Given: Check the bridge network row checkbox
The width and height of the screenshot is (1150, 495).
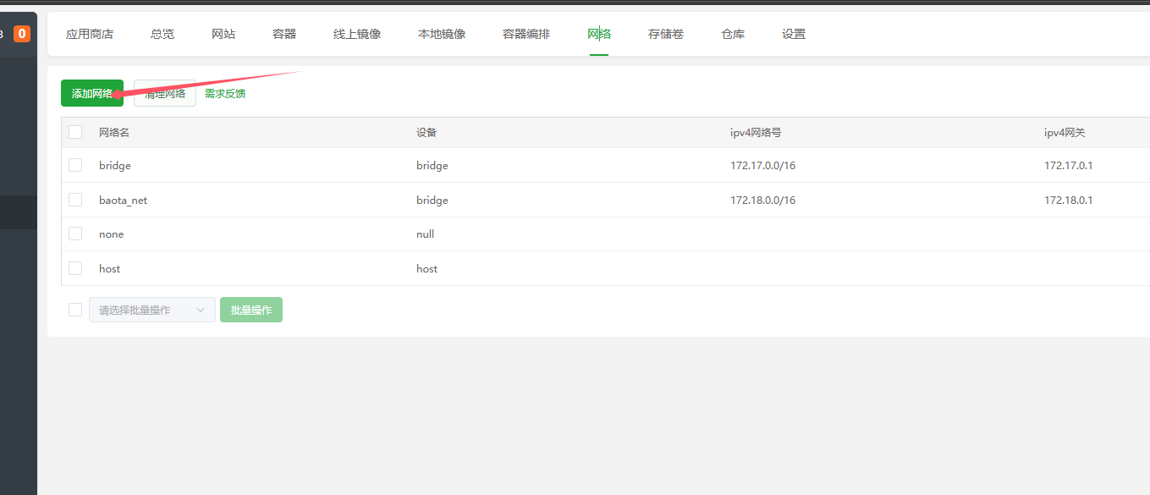Looking at the screenshot, I should 75,165.
